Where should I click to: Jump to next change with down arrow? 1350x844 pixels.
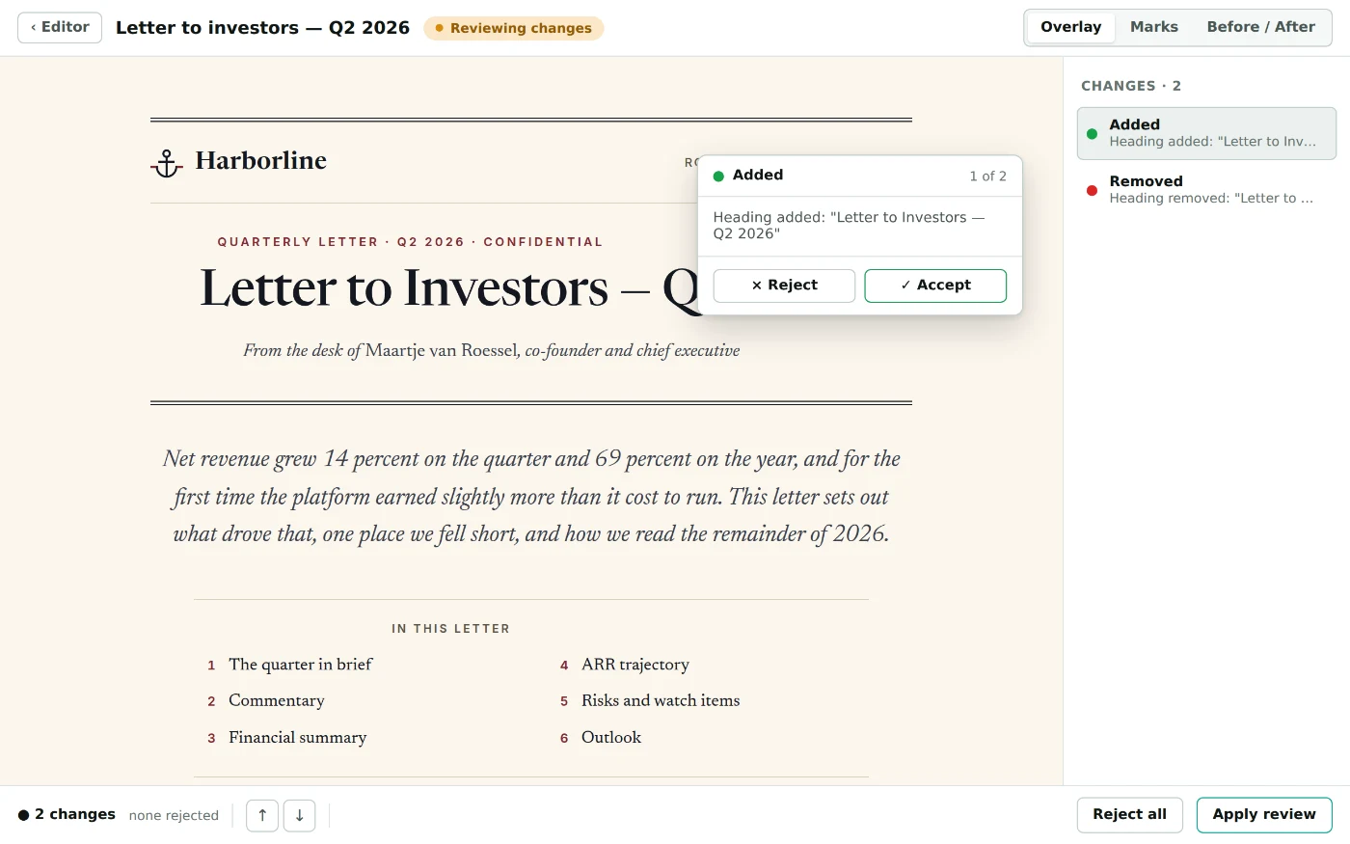pos(300,815)
